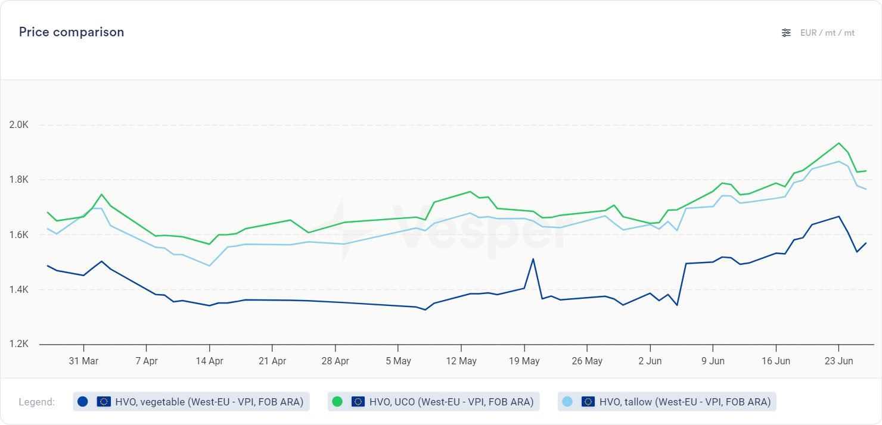The image size is (882, 425).
Task: Hide the HVO, UCO series via legend text
Action: click(451, 402)
